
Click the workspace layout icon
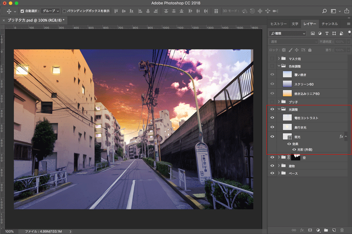point(333,11)
